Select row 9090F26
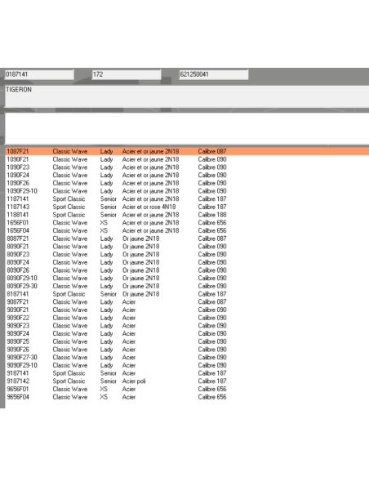The image size is (369, 477). click(x=187, y=350)
